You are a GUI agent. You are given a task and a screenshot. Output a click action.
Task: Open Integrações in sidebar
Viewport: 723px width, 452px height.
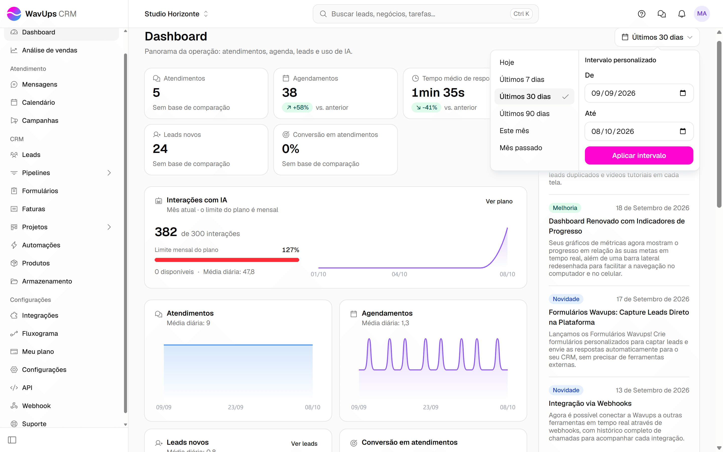(x=61, y=315)
